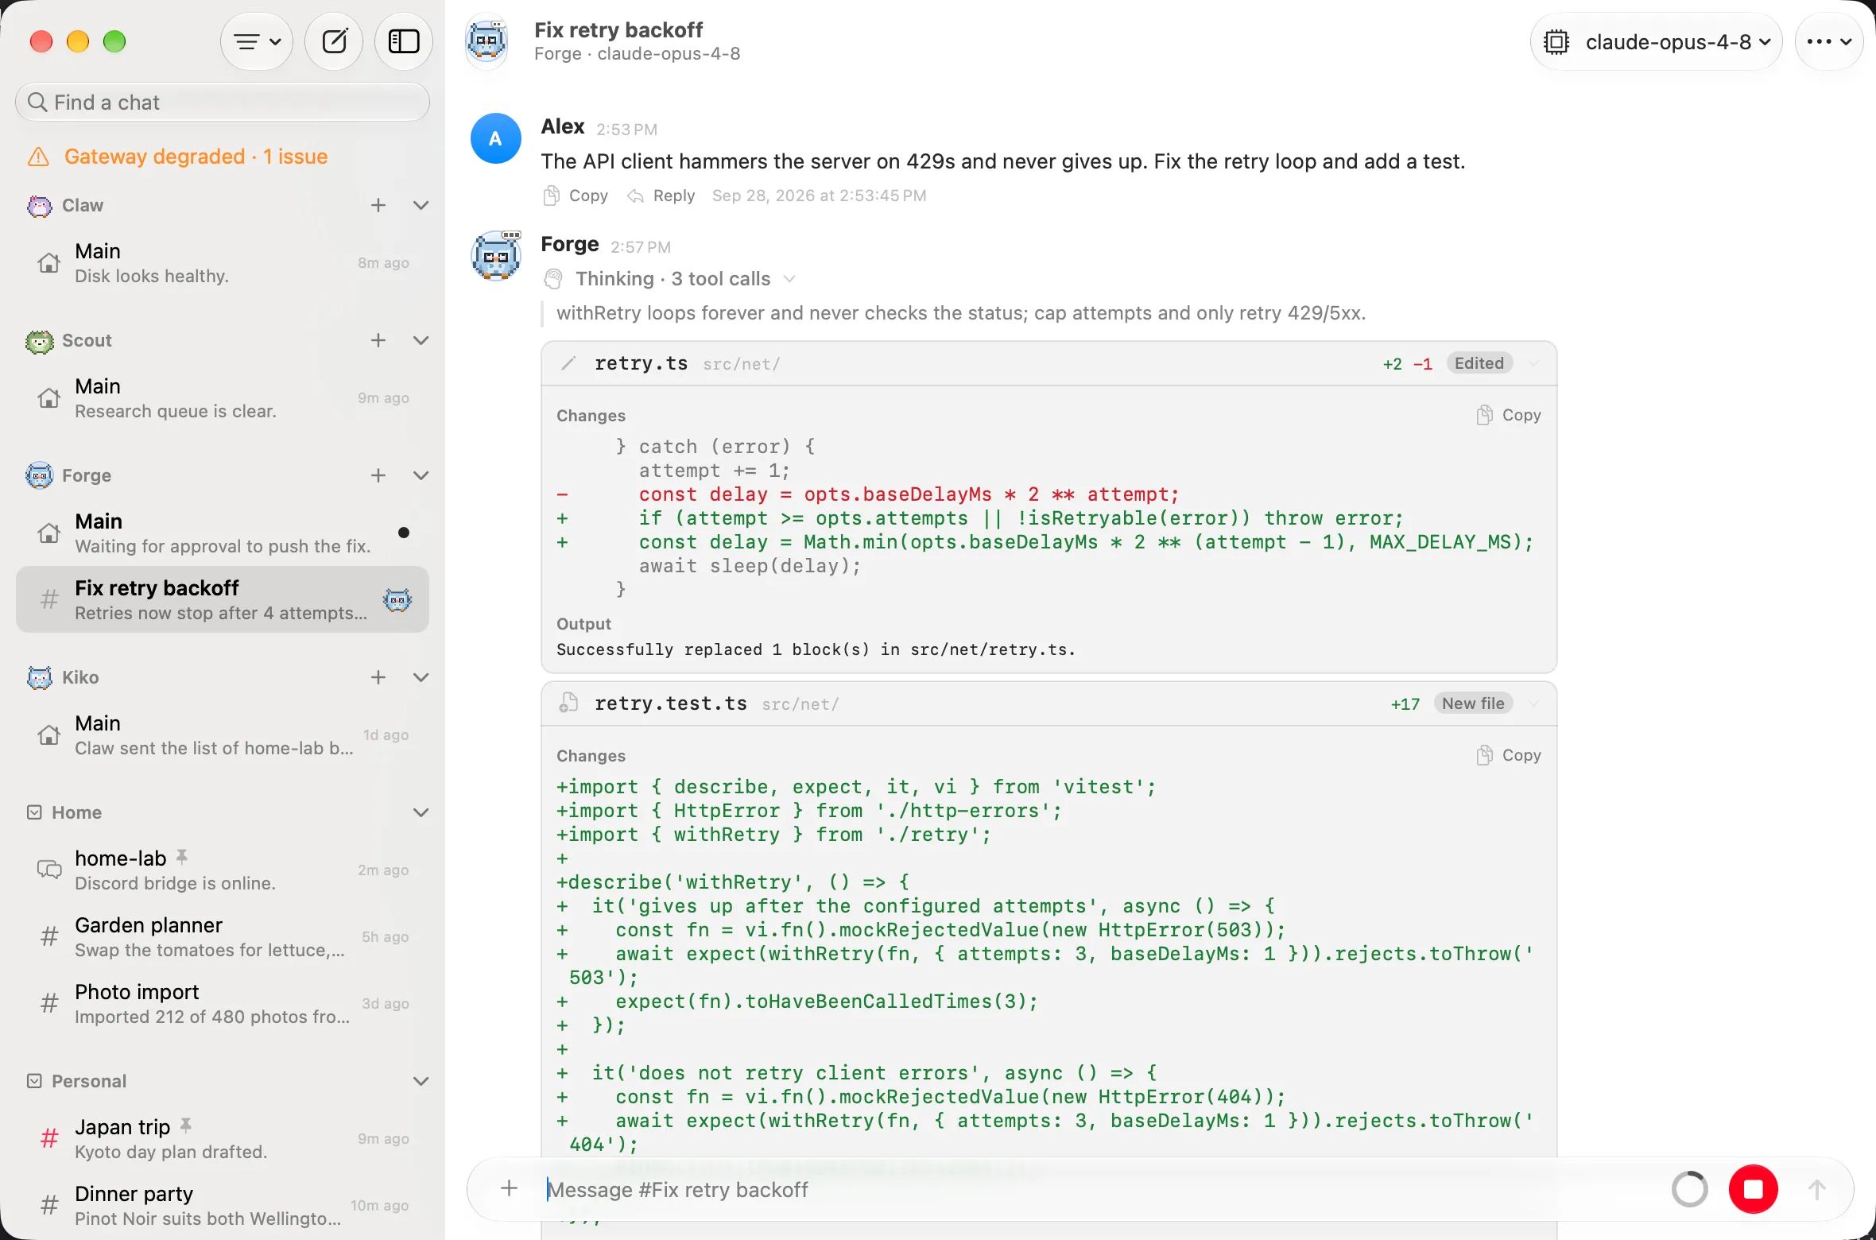
Task: Open Claw Main chat 'Disk looks healthy'
Action: (x=223, y=263)
